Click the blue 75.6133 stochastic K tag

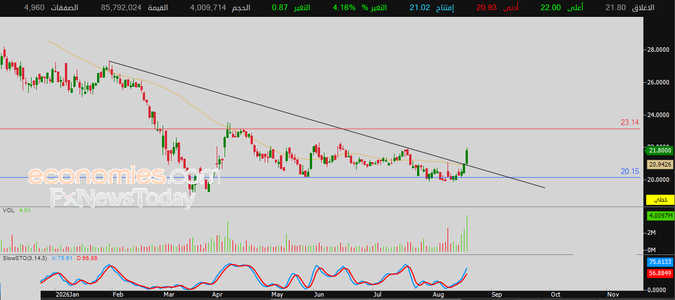pyautogui.click(x=659, y=262)
